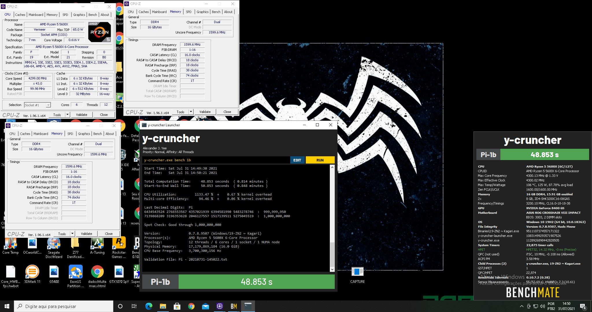The image size is (592, 312).
Task: Open File Explorer from taskbar
Action: coord(163,306)
